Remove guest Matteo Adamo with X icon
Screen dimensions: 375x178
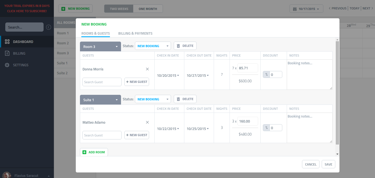(147, 122)
